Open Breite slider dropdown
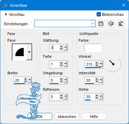 [29, 80]
